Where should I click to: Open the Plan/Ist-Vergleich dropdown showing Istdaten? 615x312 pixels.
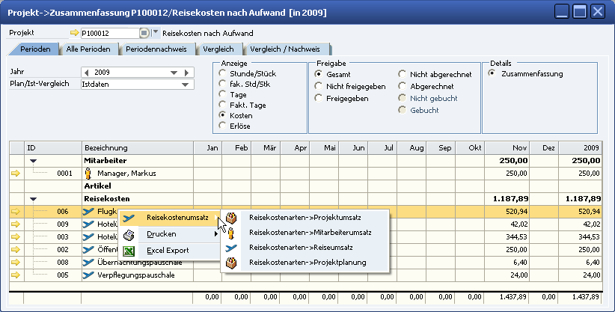pos(185,85)
